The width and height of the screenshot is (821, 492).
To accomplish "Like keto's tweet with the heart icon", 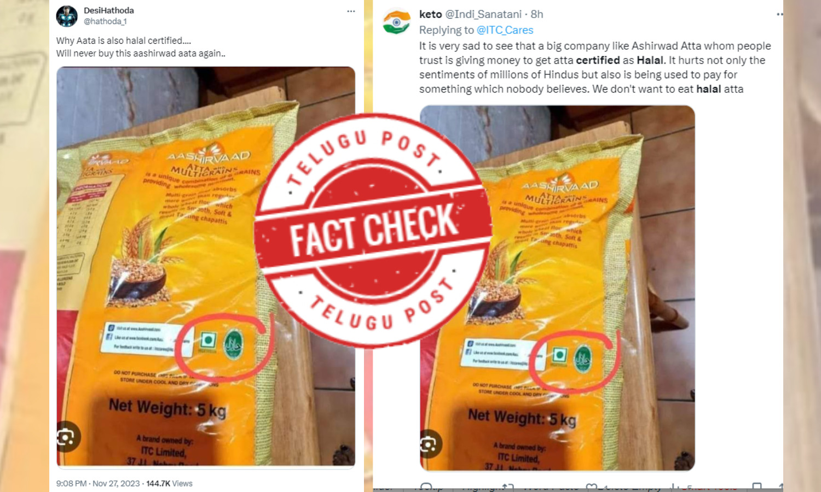I will click(592, 487).
